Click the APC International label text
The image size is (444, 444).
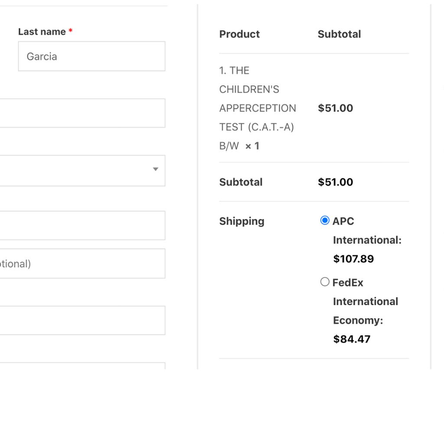click(x=367, y=231)
